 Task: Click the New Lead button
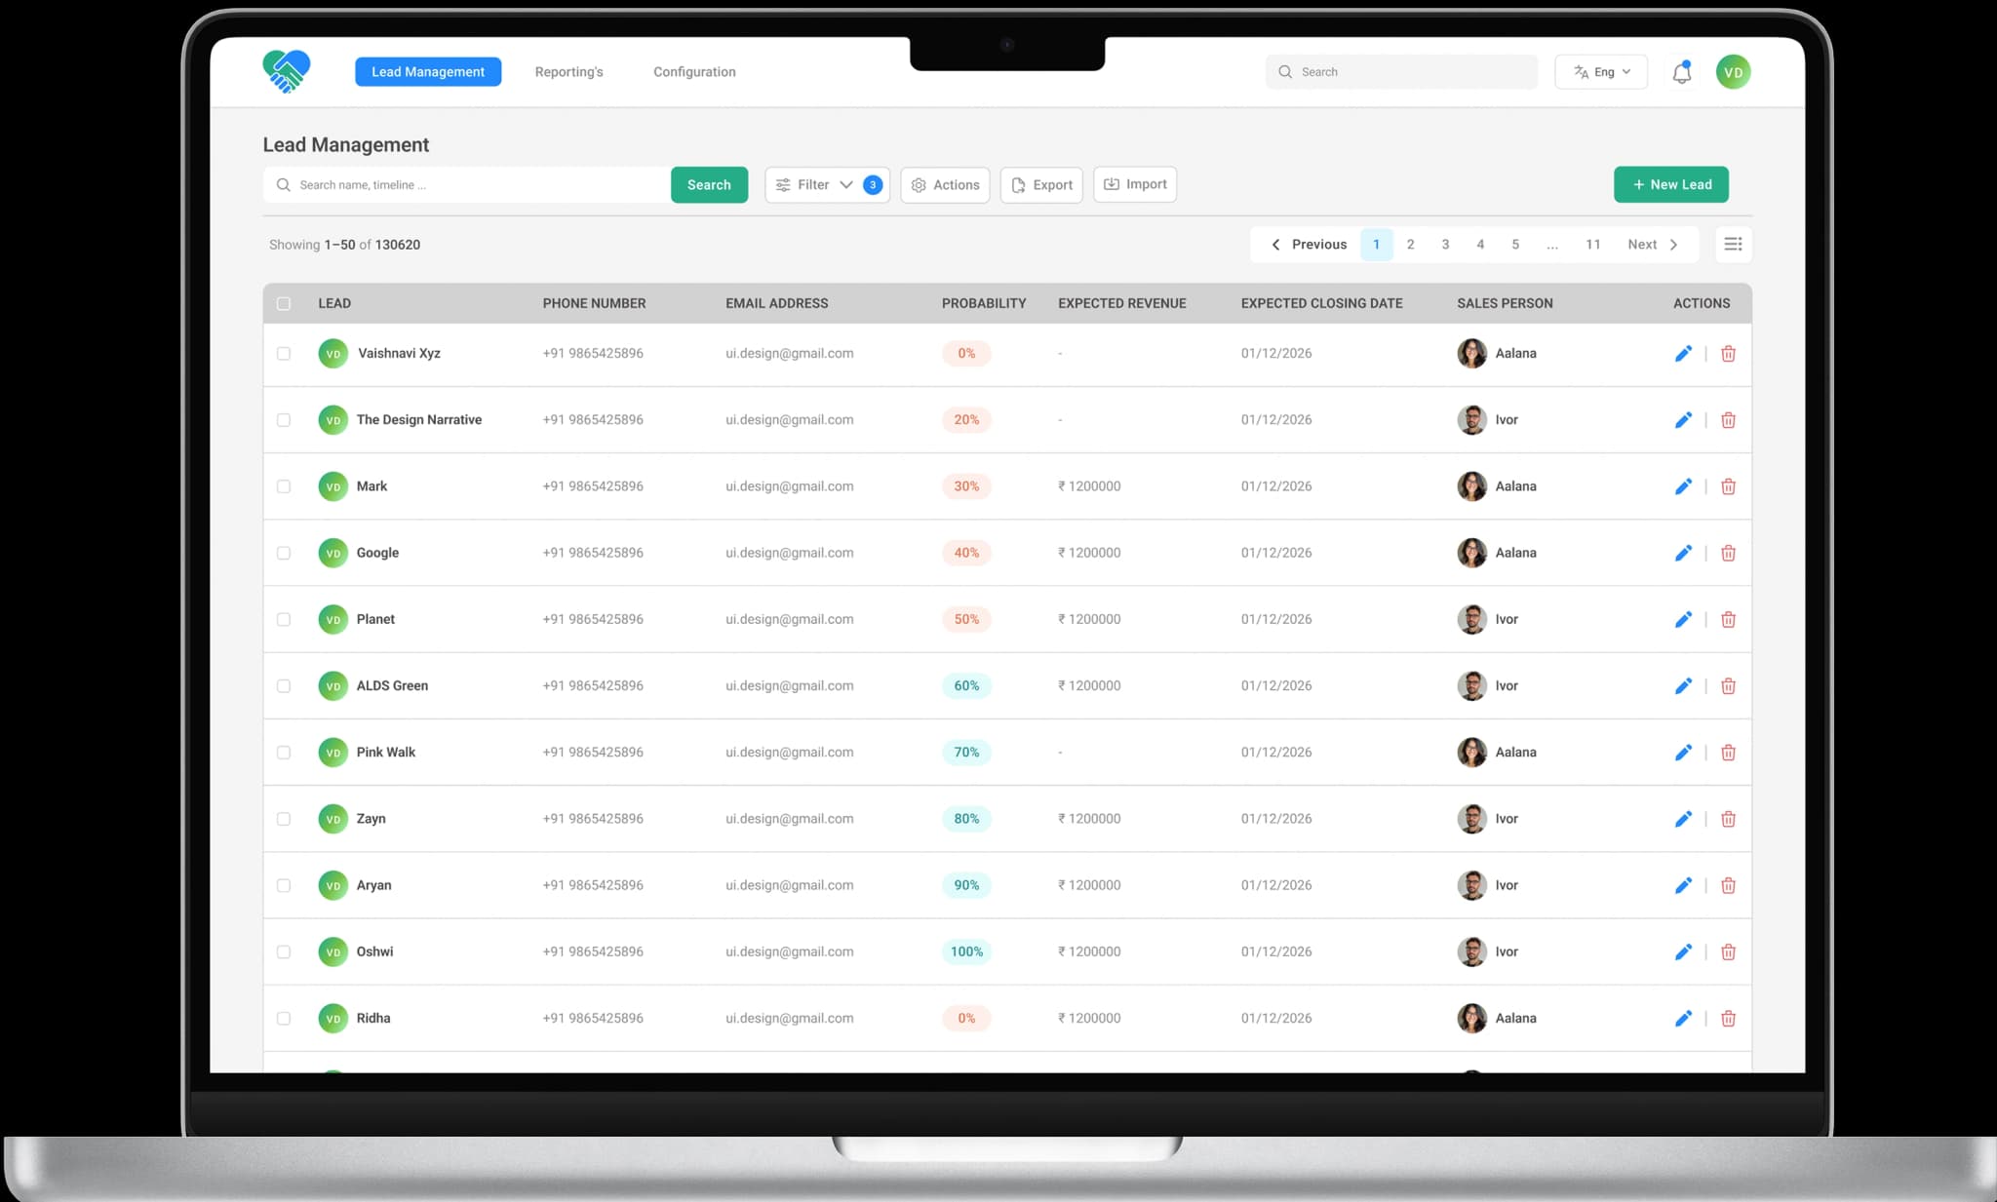point(1670,185)
